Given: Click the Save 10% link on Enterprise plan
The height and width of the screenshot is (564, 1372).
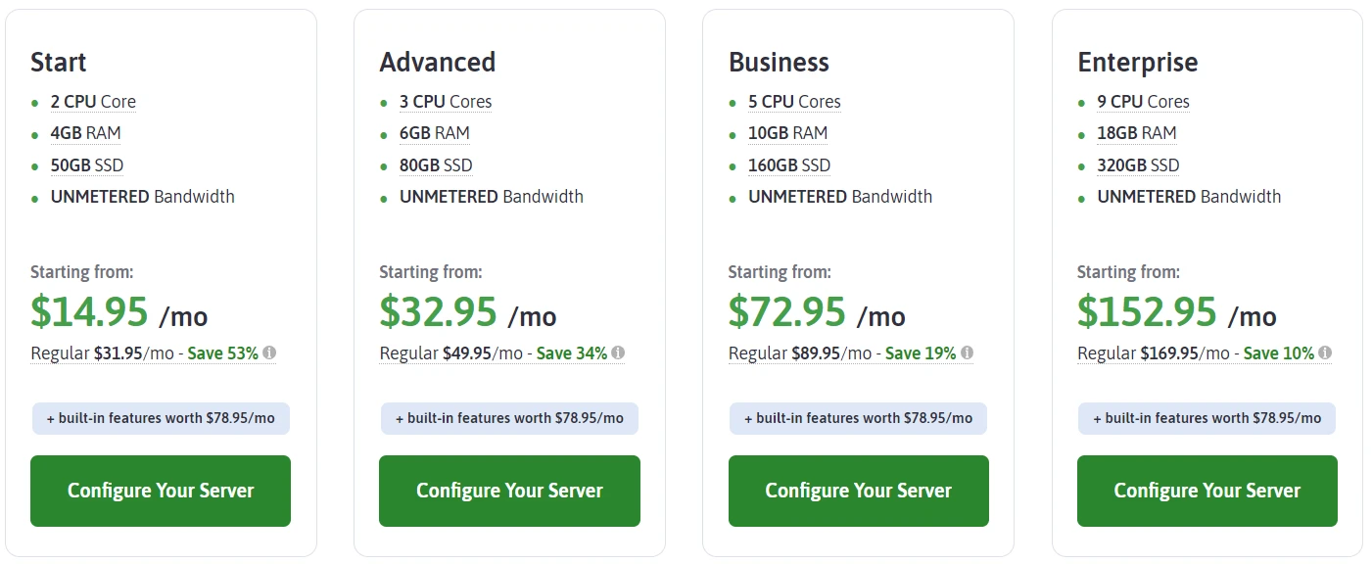Looking at the screenshot, I should tap(1282, 352).
